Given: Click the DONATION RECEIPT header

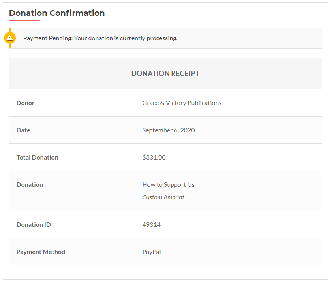Looking at the screenshot, I should [165, 73].
